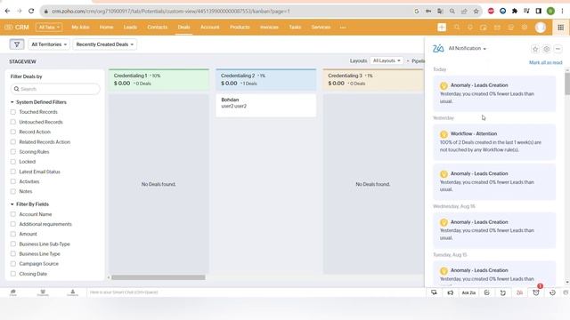Click the Smart Chat input field
The image size is (570, 320).
255,292
